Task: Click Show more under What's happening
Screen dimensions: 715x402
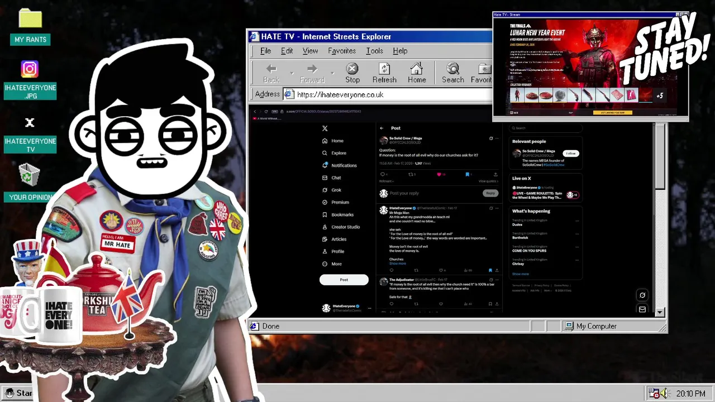Action: pos(520,274)
